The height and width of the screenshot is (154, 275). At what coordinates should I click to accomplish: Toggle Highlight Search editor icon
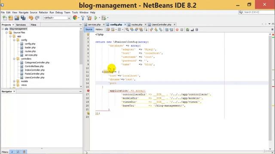coord(141,30)
